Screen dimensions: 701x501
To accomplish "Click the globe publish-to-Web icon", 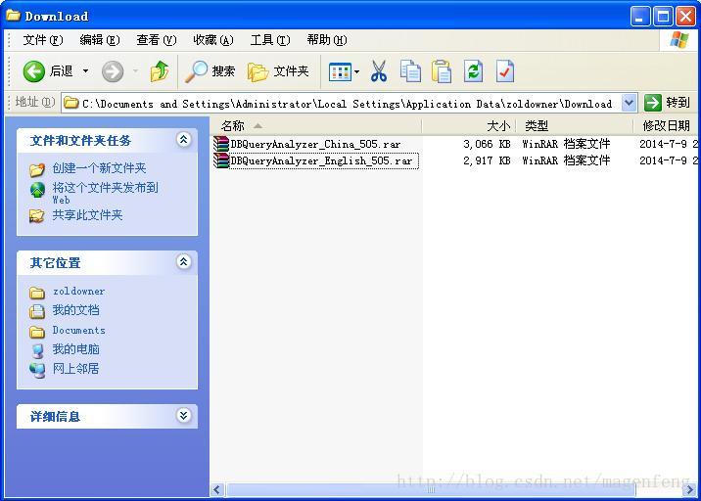I will tap(37, 190).
